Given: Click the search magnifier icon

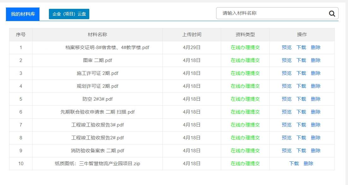Looking at the screenshot, I should coord(332,14).
